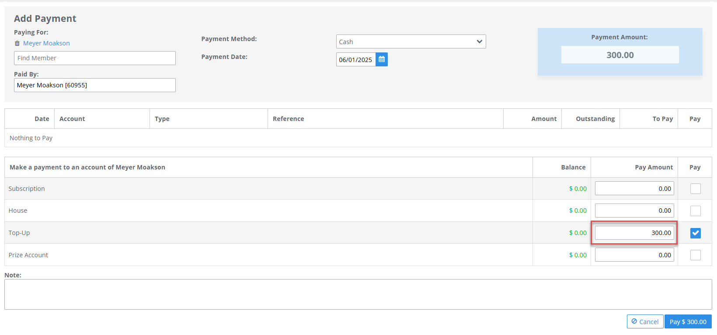Select the Top-Up balance value $ 0.00
The width and height of the screenshot is (717, 335).
coord(578,233)
